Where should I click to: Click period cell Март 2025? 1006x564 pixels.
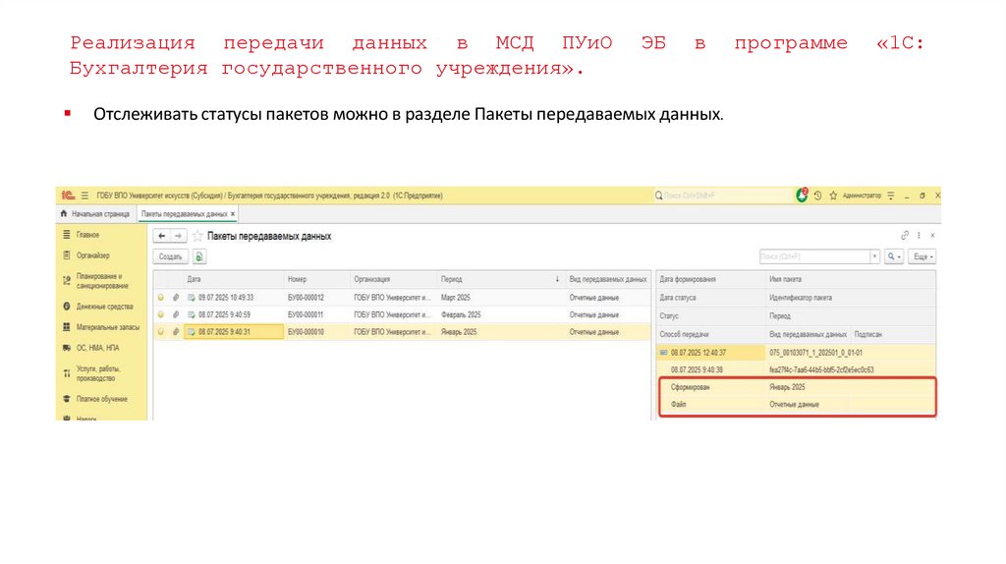[456, 298]
